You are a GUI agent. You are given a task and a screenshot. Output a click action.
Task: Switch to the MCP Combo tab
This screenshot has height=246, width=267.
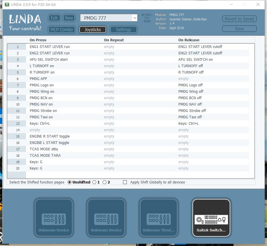coord(62,30)
